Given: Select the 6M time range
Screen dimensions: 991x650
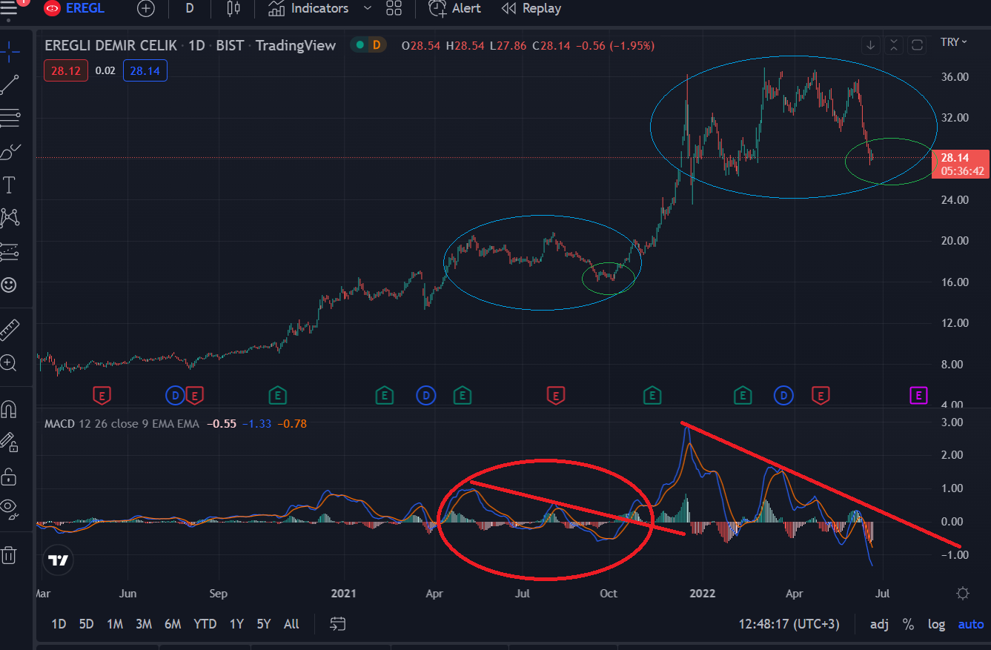Looking at the screenshot, I should pyautogui.click(x=173, y=624).
